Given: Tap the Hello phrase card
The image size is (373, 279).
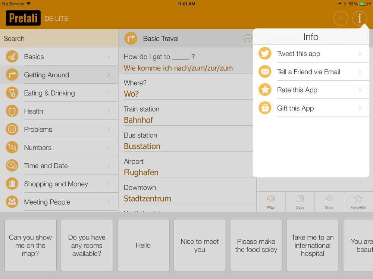Looking at the screenshot, I should (143, 245).
